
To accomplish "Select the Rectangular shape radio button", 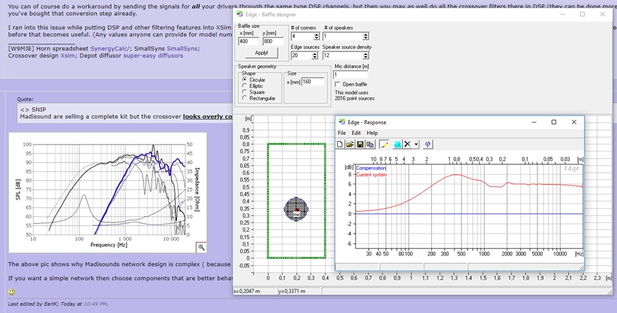I will click(x=245, y=99).
